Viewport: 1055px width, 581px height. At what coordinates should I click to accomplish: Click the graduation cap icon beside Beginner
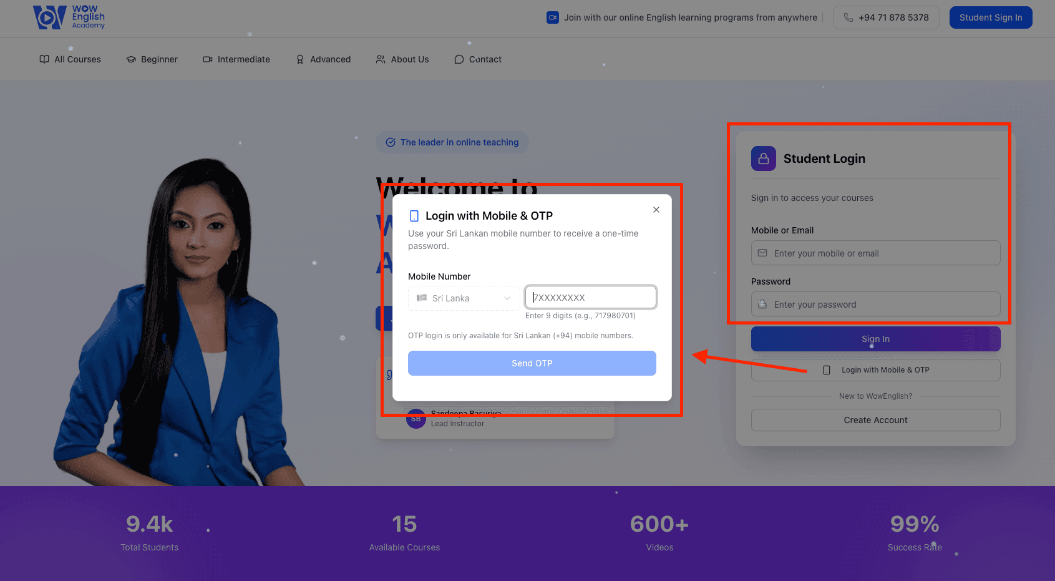131,59
